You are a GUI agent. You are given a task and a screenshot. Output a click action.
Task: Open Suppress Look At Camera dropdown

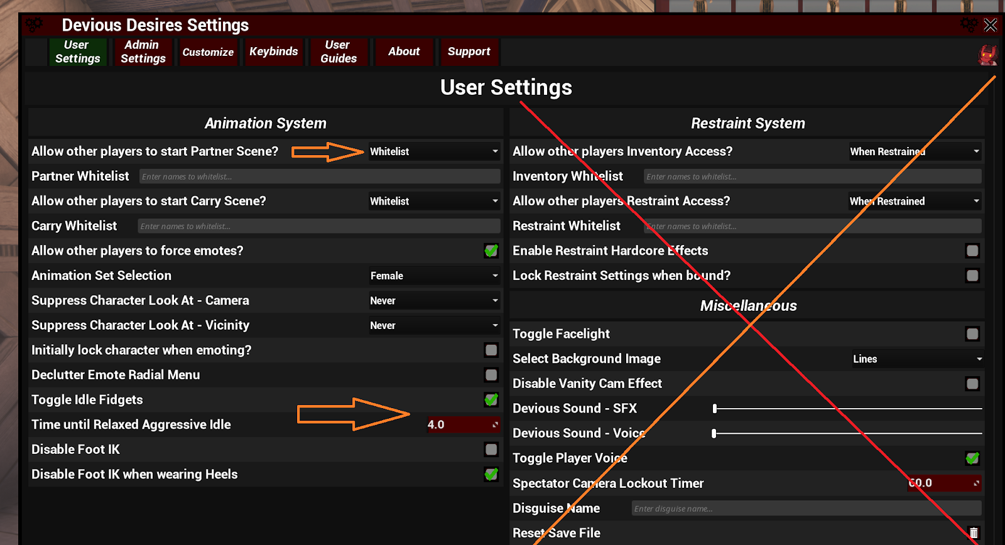pyautogui.click(x=434, y=301)
